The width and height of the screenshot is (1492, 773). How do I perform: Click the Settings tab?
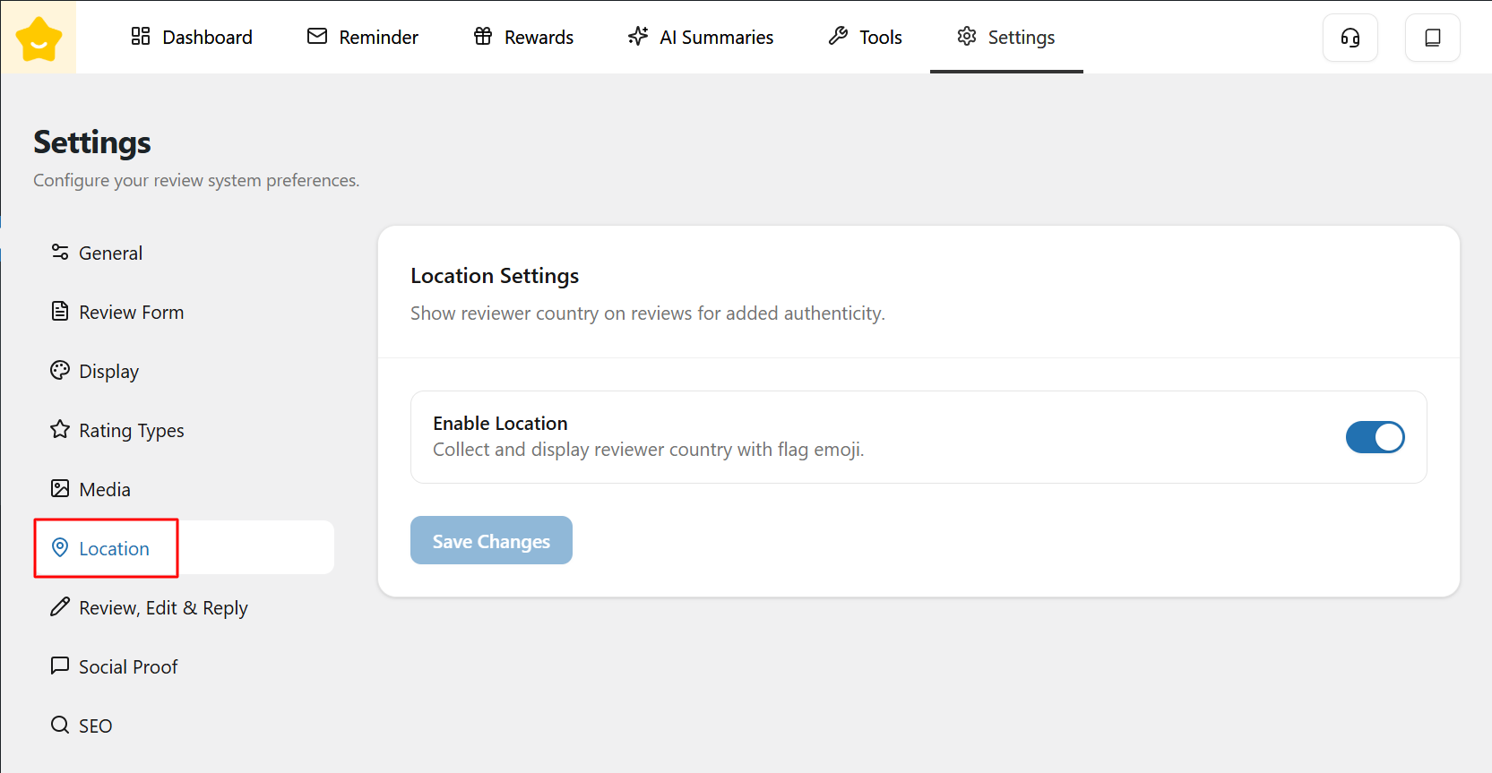(1006, 38)
